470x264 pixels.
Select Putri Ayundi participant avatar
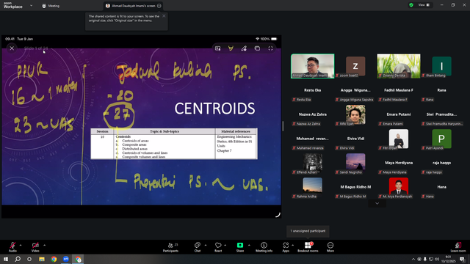(441, 139)
